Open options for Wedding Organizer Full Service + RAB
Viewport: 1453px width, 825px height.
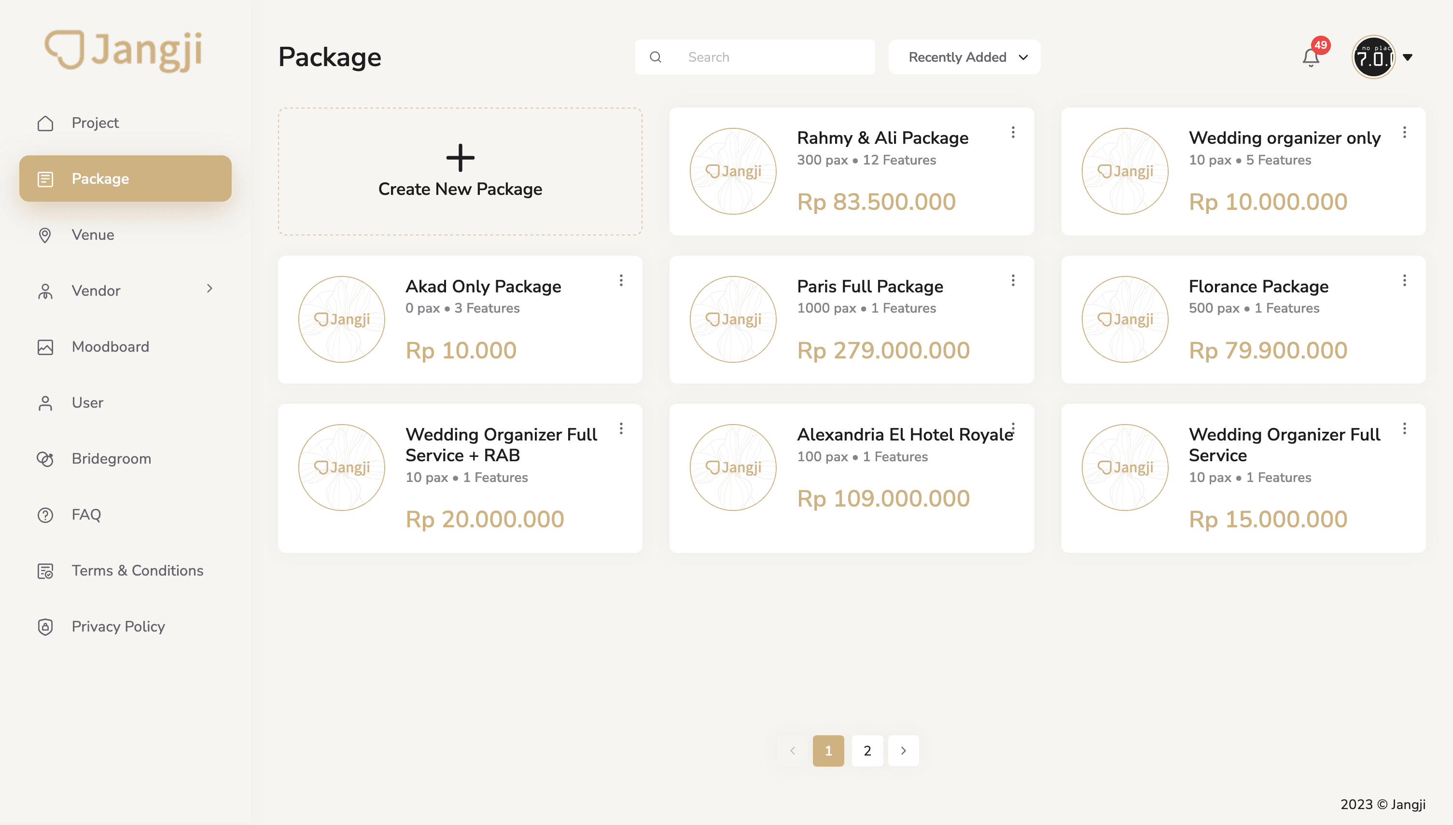pos(621,428)
